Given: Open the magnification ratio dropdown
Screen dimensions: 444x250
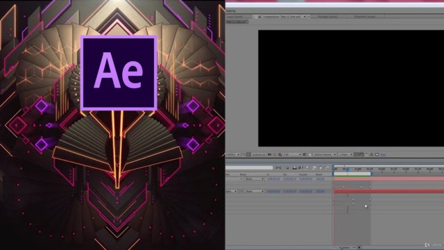Looking at the screenshot, I should 233,154.
